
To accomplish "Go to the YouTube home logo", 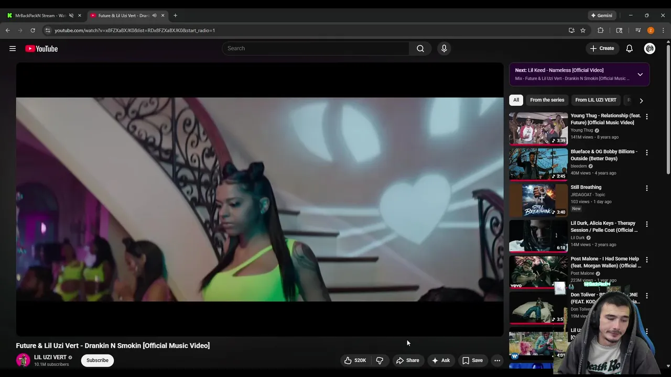I will point(41,49).
